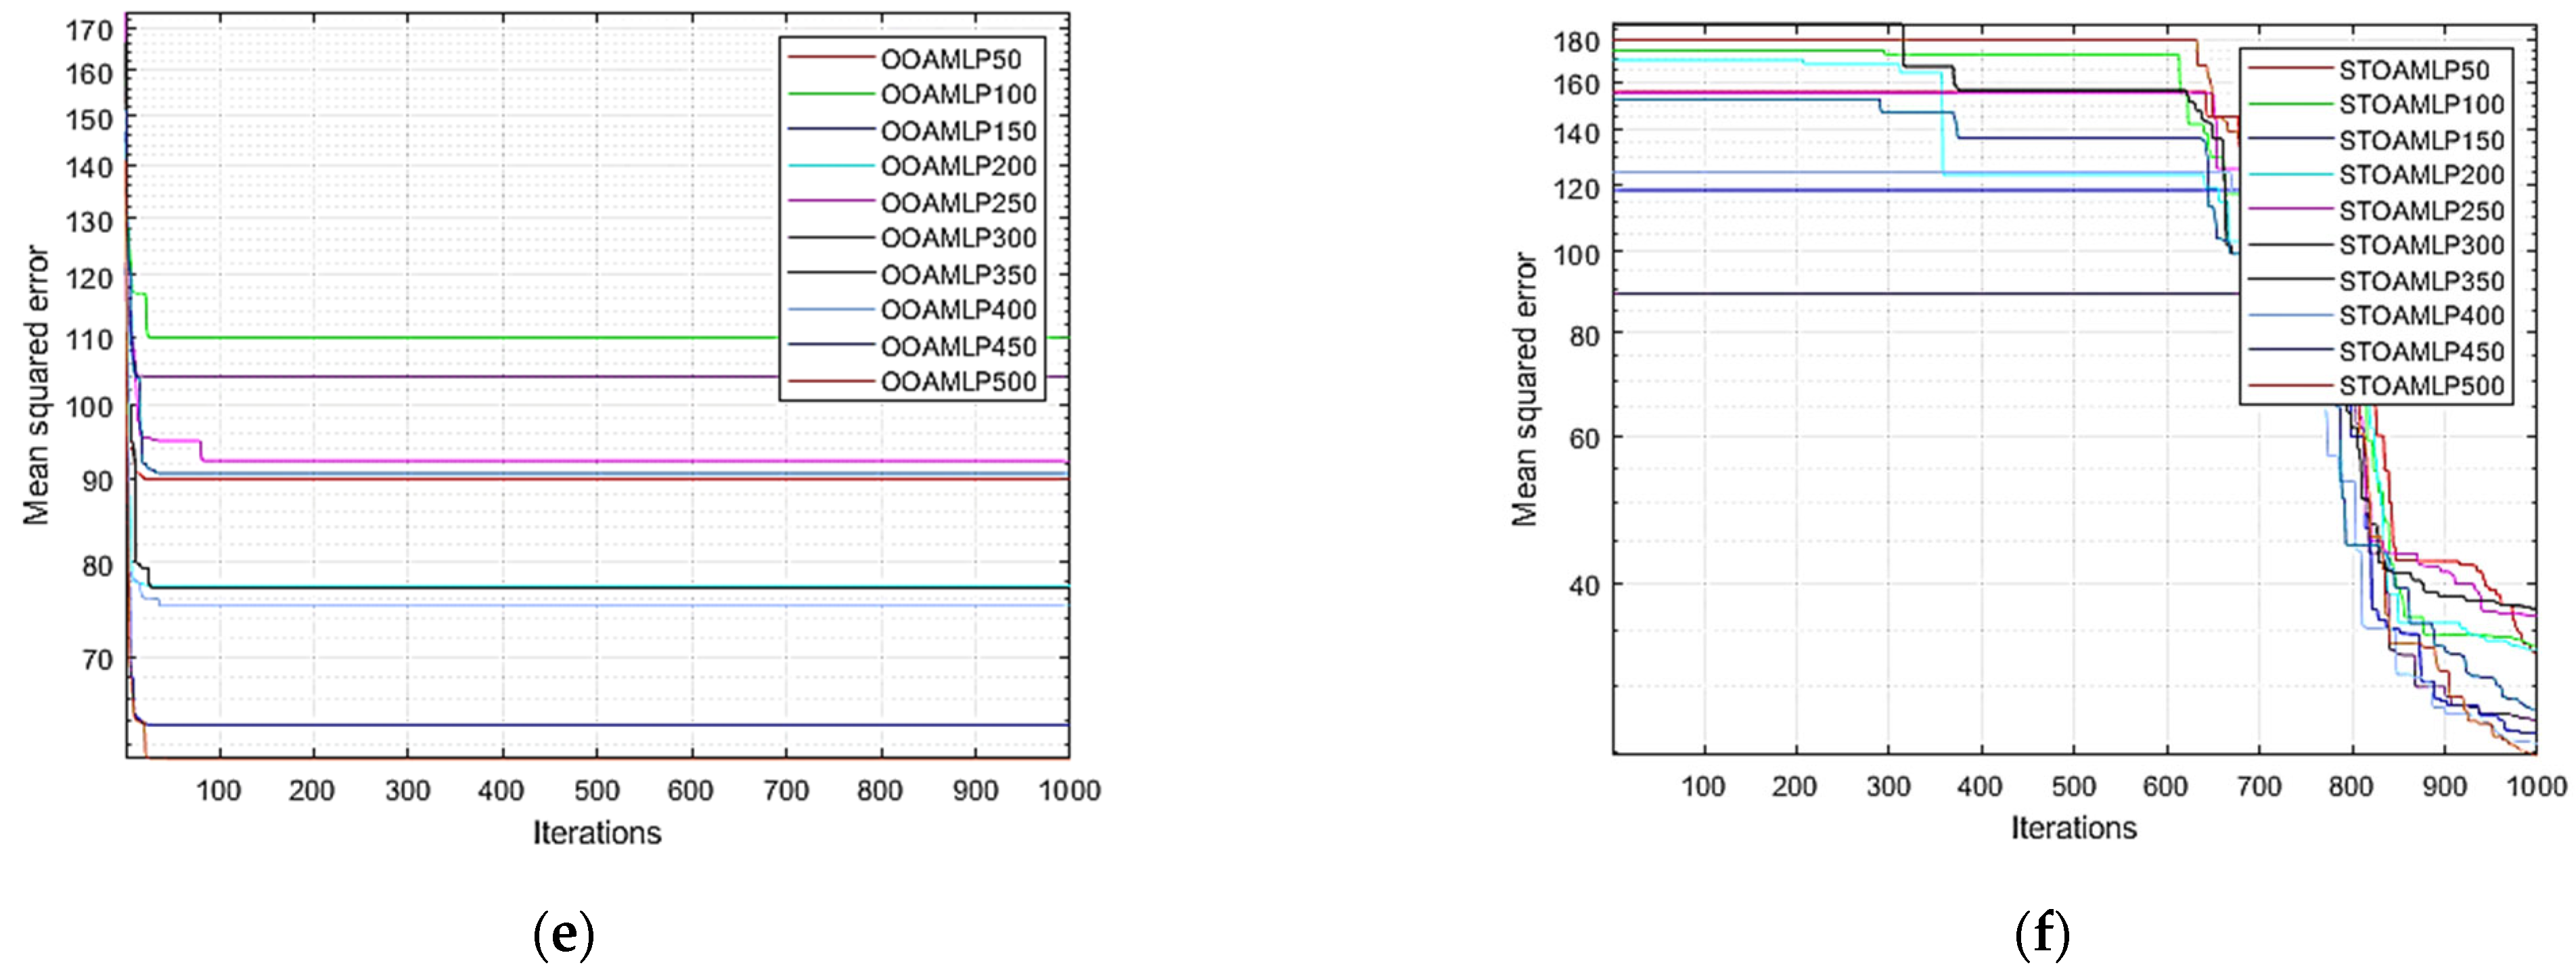Select OOAMLP250 in the left legend
Screen dimensions: 2576x974
click(x=958, y=203)
